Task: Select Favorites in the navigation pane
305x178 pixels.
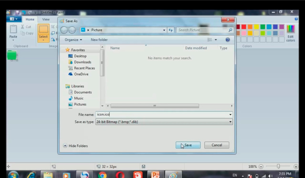Action: tap(75, 50)
